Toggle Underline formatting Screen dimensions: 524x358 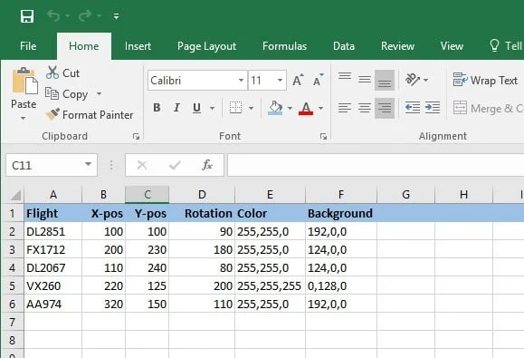click(196, 108)
